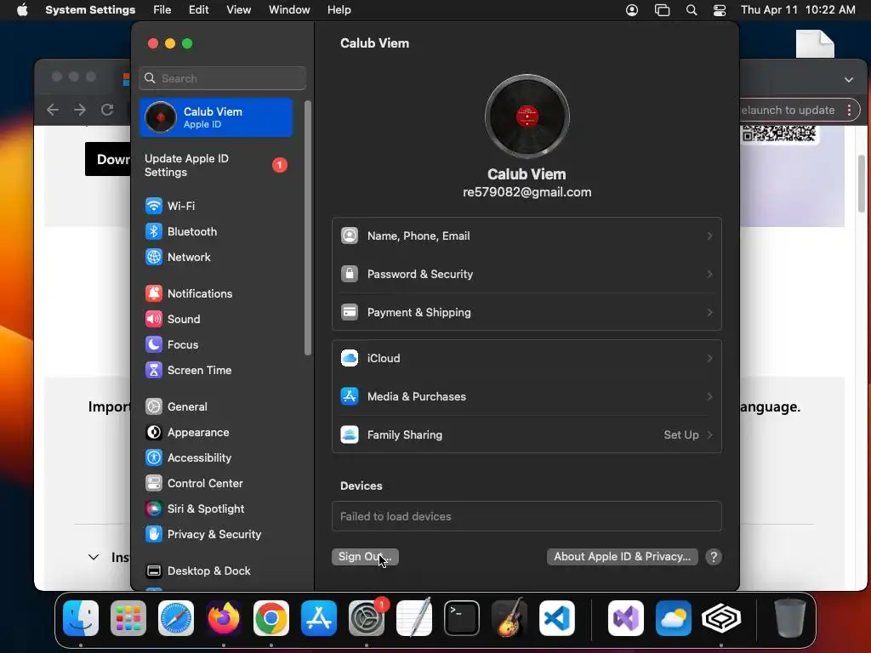Open Privacy & Security in sidebar
The image size is (871, 653).
pos(202,535)
